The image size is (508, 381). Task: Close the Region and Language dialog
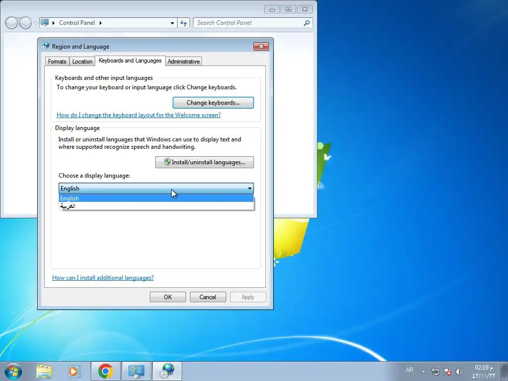(x=261, y=46)
